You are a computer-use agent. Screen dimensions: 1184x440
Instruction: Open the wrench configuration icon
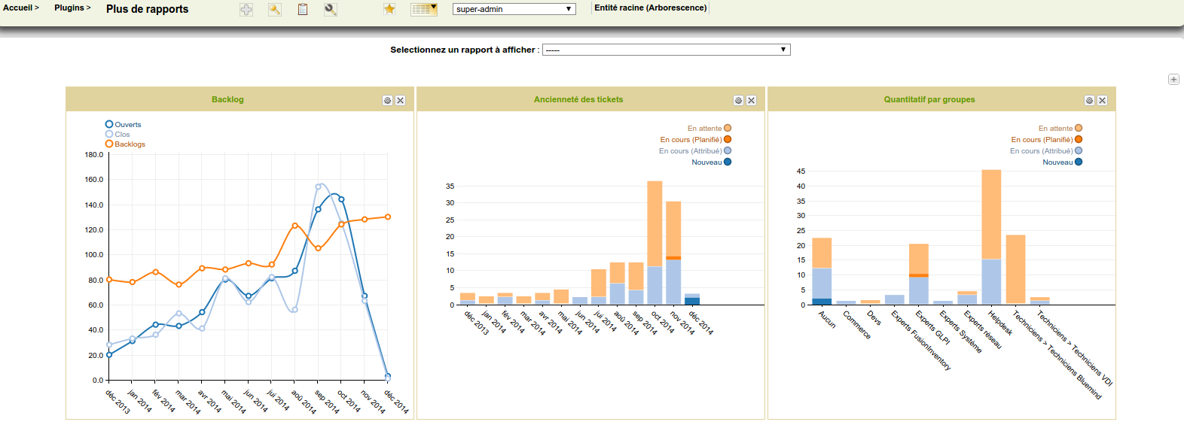[330, 9]
